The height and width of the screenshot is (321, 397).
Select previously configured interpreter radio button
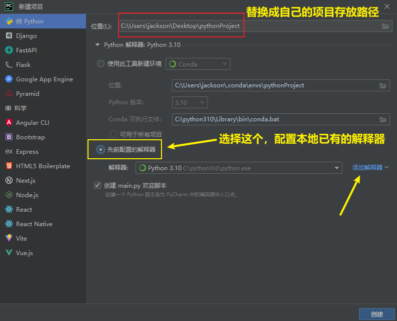(x=101, y=149)
